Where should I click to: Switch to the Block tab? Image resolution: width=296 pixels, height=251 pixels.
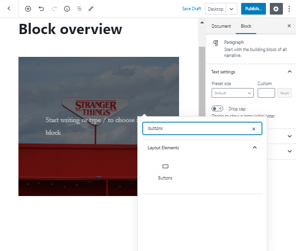point(246,26)
